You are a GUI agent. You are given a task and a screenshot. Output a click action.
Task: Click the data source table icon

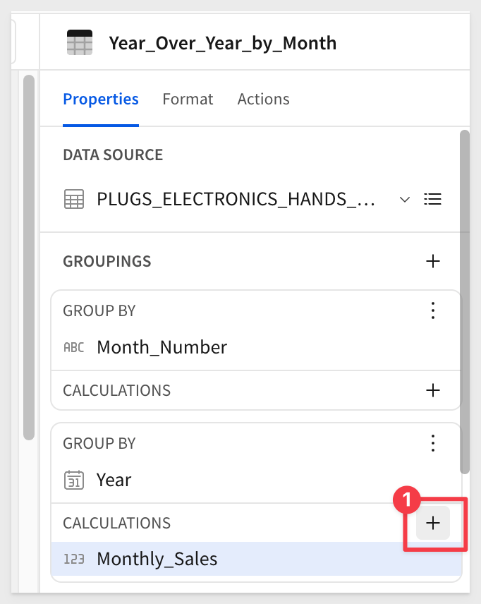[x=74, y=199]
